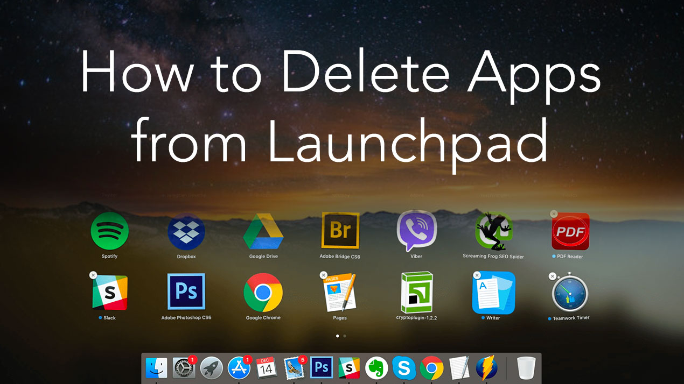Click the X badge on Pages

(x=324, y=275)
